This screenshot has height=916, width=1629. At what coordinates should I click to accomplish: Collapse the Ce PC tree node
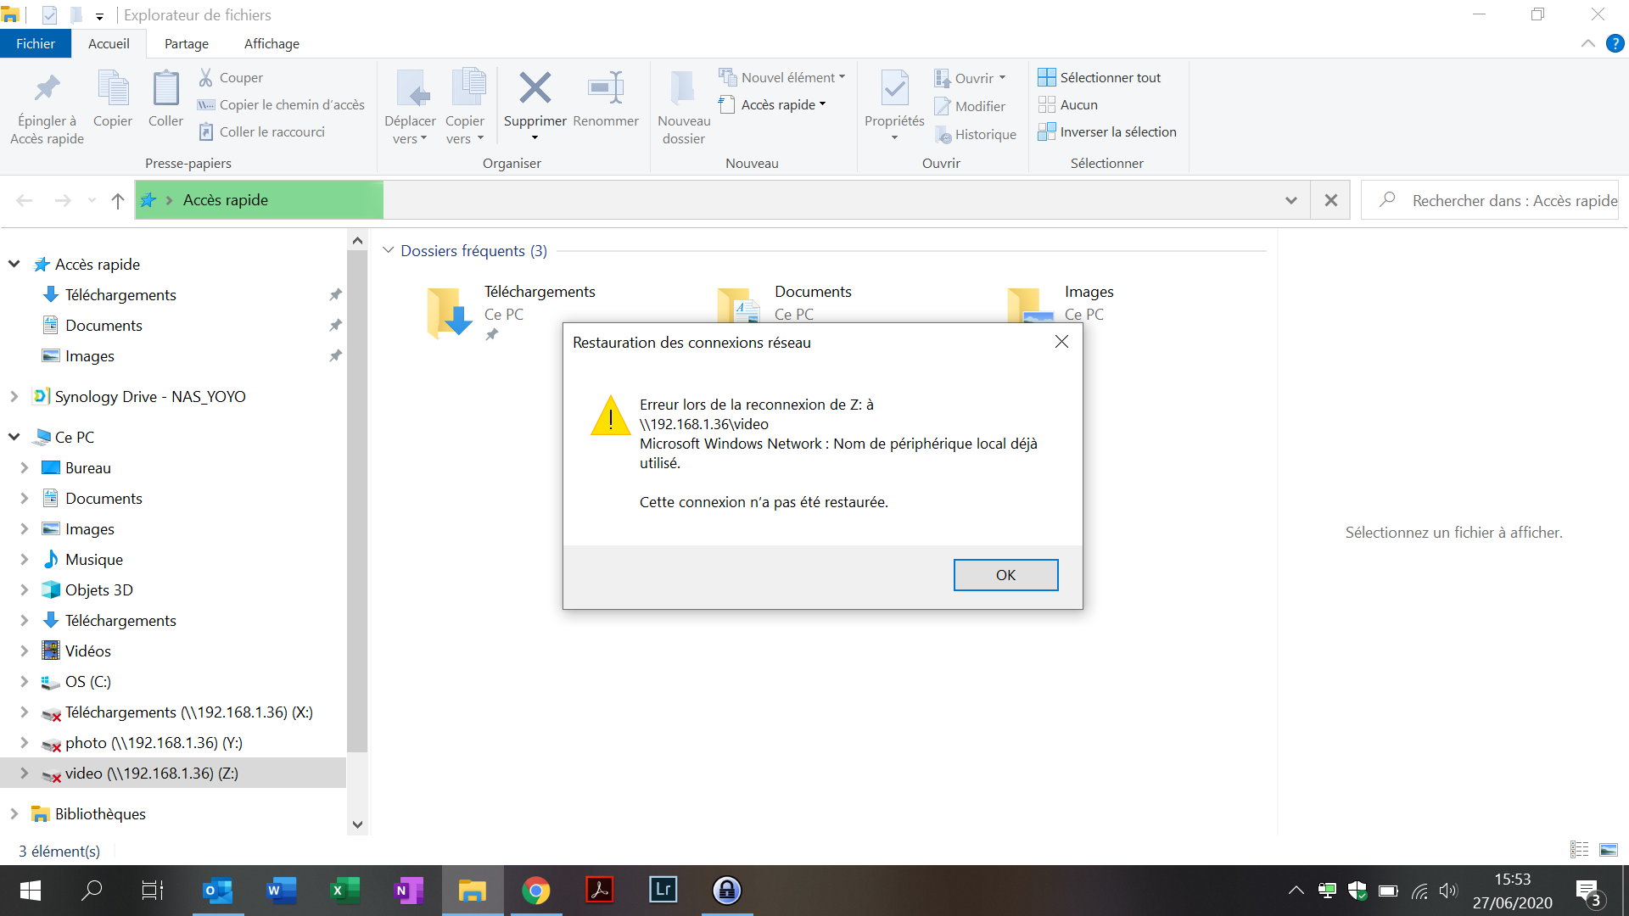pos(14,437)
